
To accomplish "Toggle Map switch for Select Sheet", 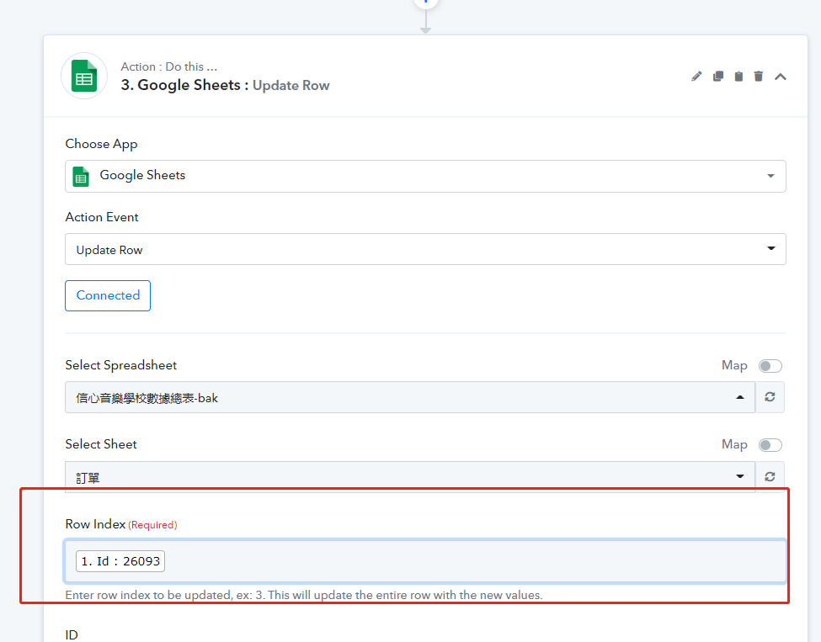I will [770, 445].
